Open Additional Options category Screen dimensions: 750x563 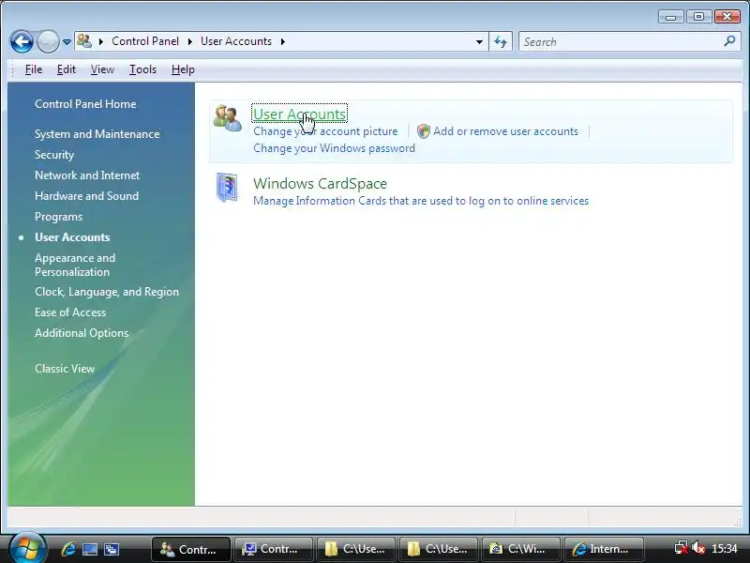(82, 333)
